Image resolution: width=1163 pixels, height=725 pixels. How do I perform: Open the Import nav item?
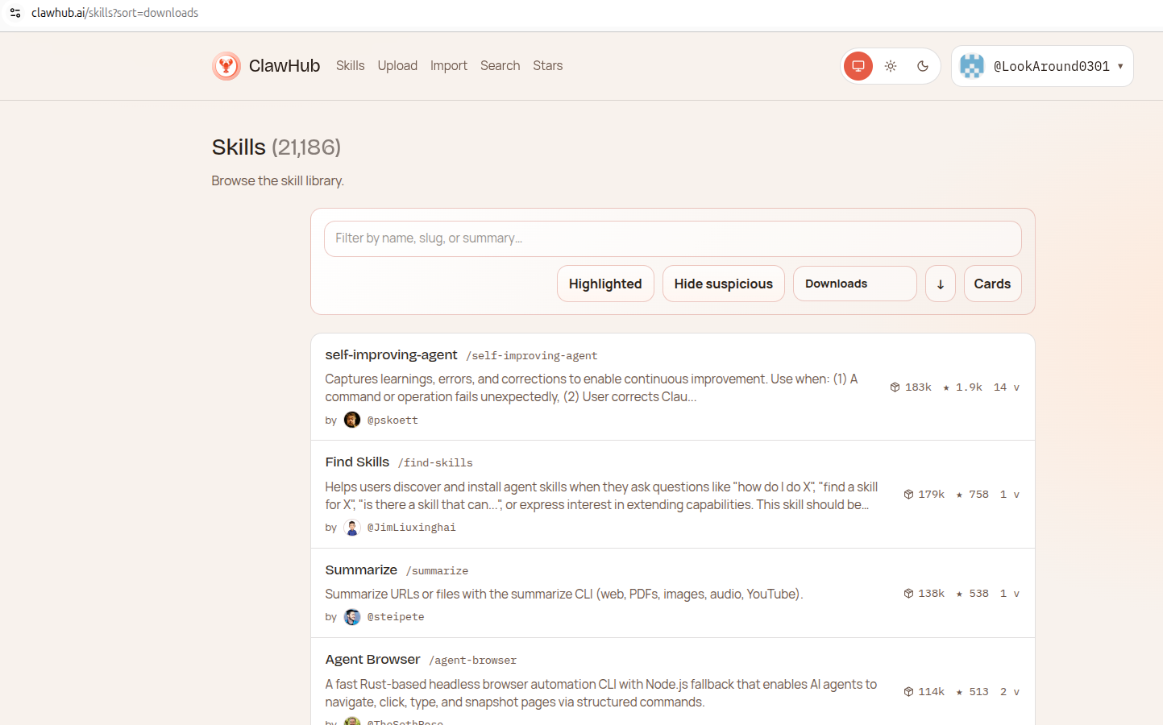(x=449, y=66)
